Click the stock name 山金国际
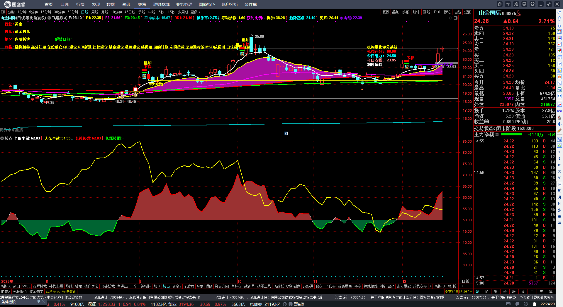The image size is (563, 307). click(x=490, y=13)
